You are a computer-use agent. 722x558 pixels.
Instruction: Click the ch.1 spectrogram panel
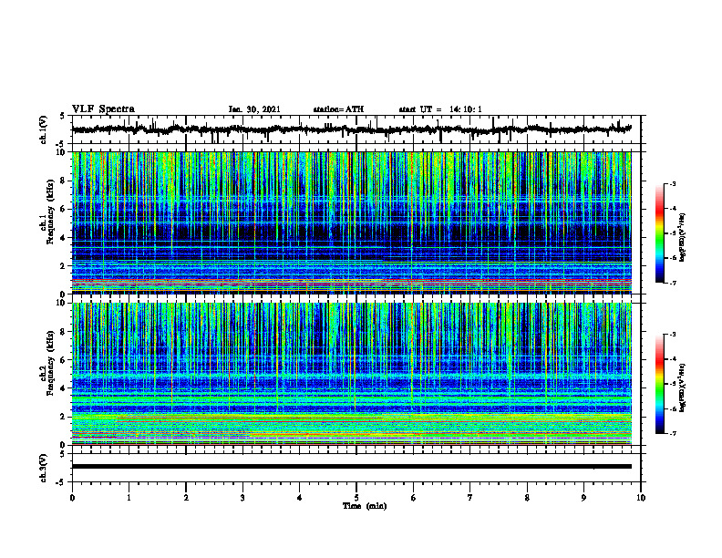coord(352,222)
